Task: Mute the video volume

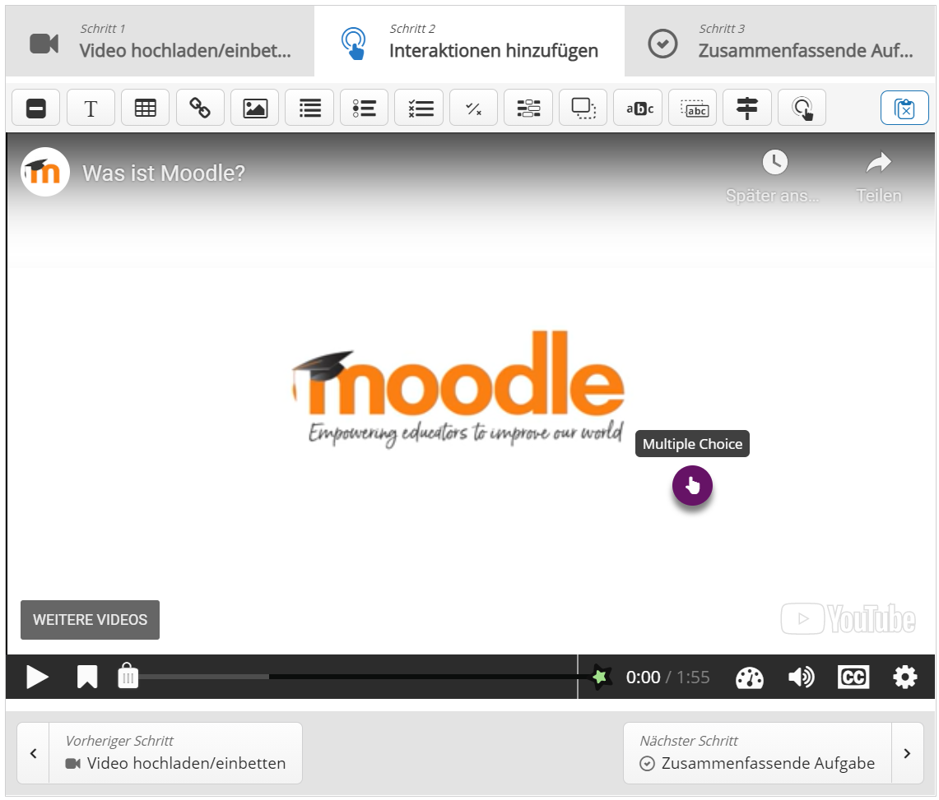Action: coord(801,677)
